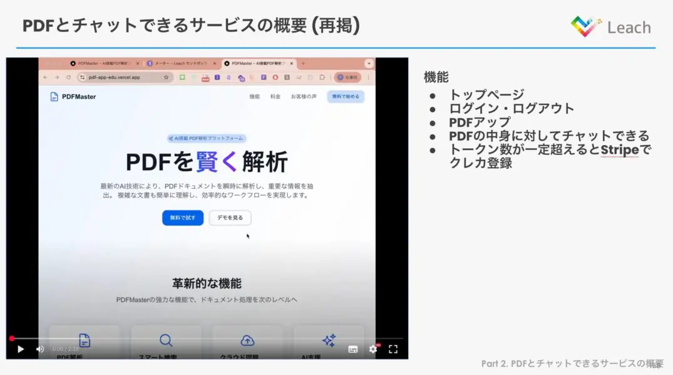673x375 pixels.
Task: Bookmark page with the star icon
Action: pyautogui.click(x=166, y=77)
